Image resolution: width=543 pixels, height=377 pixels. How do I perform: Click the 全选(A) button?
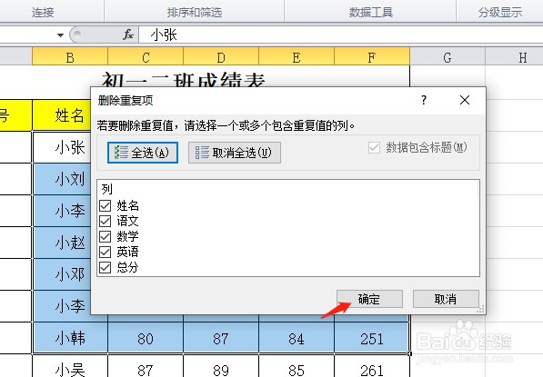click(x=143, y=153)
